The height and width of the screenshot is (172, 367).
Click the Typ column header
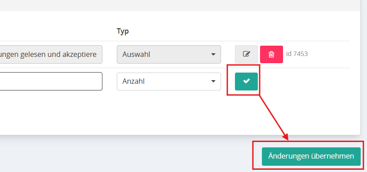(123, 31)
